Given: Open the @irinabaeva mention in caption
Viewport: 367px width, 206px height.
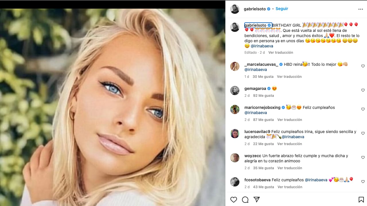Looking at the screenshot, I should [x=262, y=46].
